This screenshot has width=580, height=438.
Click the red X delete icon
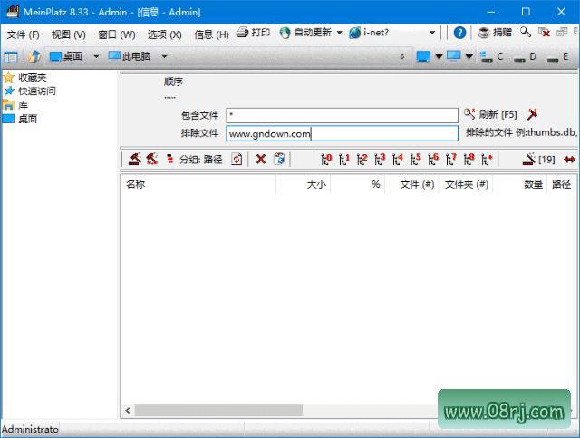pyautogui.click(x=261, y=160)
